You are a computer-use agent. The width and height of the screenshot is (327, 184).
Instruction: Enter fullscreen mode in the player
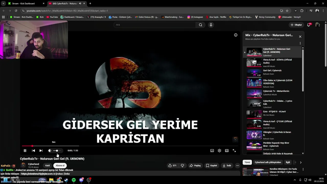[234, 151]
